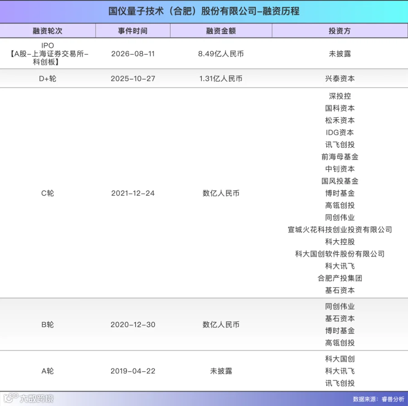
Task: Click investor 深投控
Action: (340, 96)
